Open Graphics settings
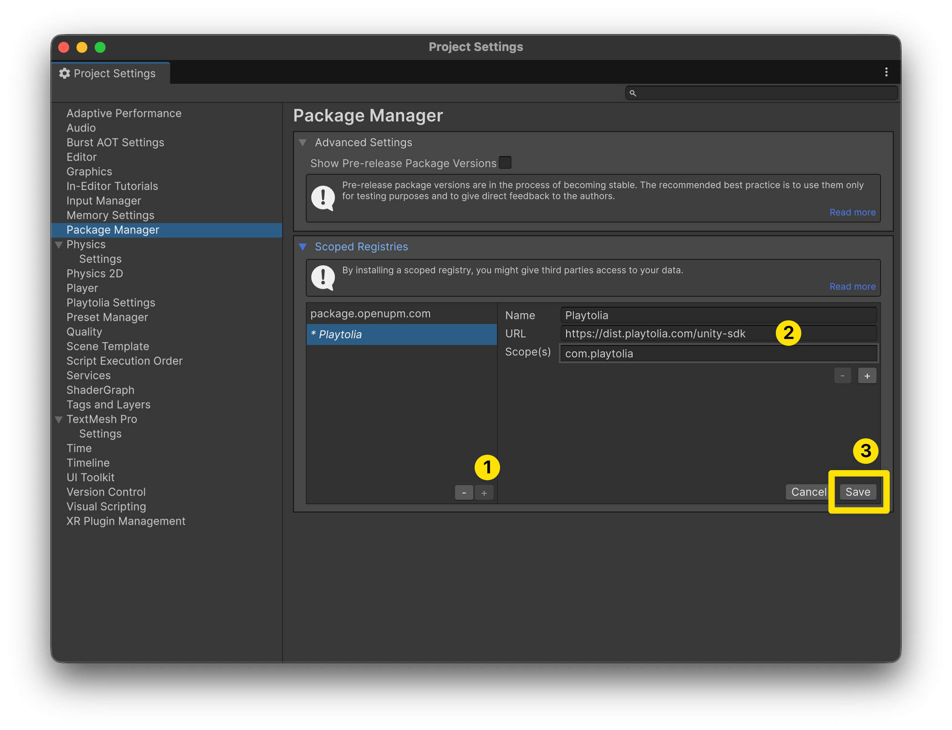This screenshot has width=952, height=730. coord(89,172)
